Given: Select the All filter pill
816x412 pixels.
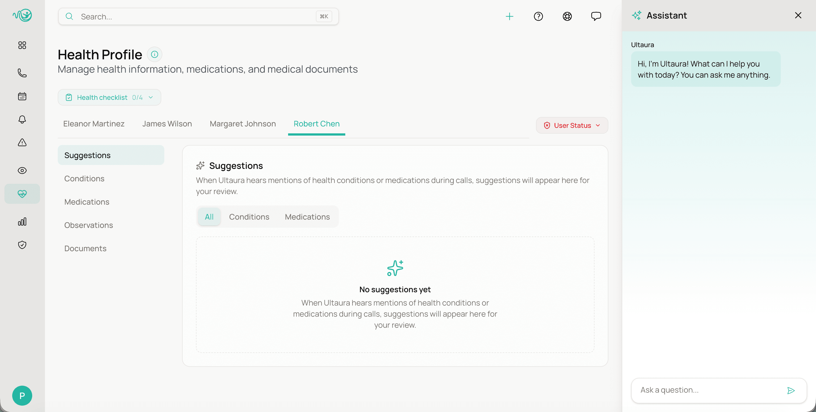Looking at the screenshot, I should point(209,217).
